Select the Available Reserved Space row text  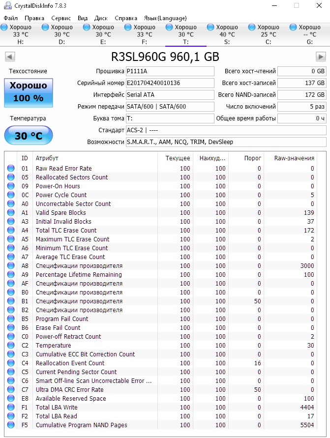[71, 398]
